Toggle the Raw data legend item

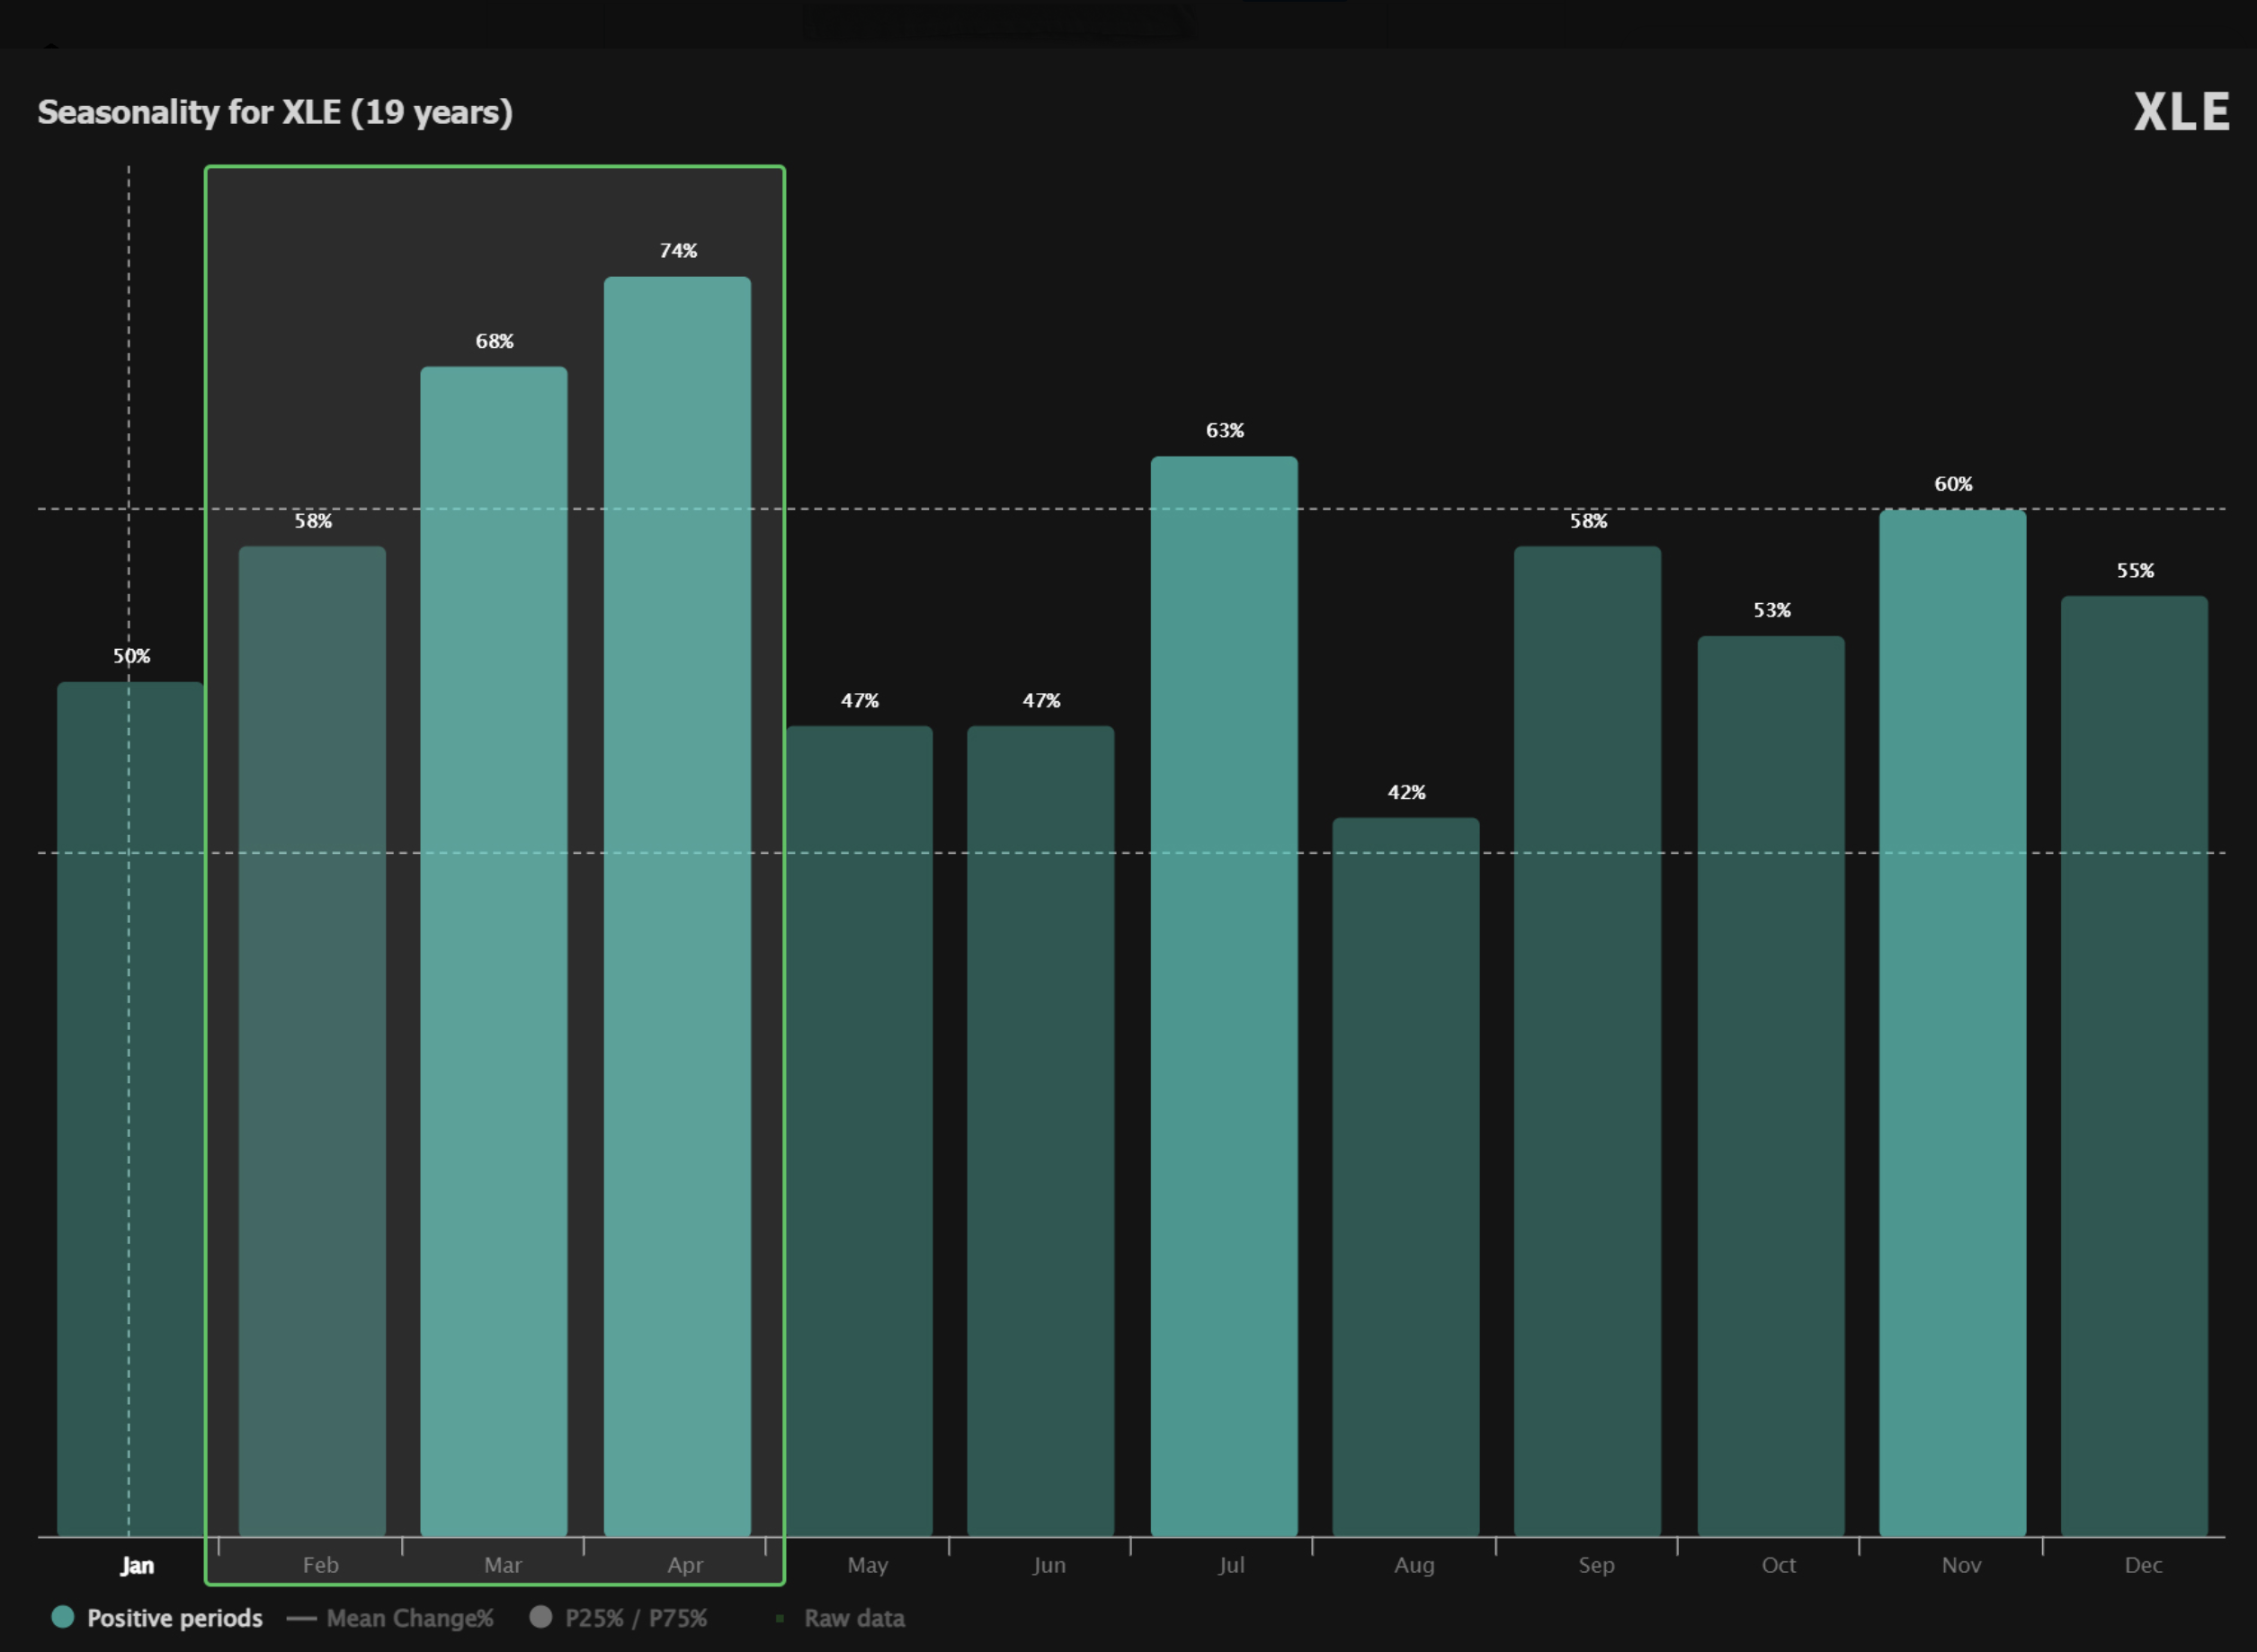[x=841, y=1618]
